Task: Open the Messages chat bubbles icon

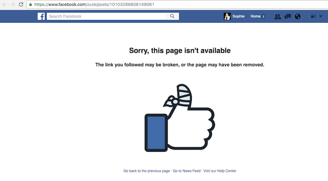Action: pos(288,16)
